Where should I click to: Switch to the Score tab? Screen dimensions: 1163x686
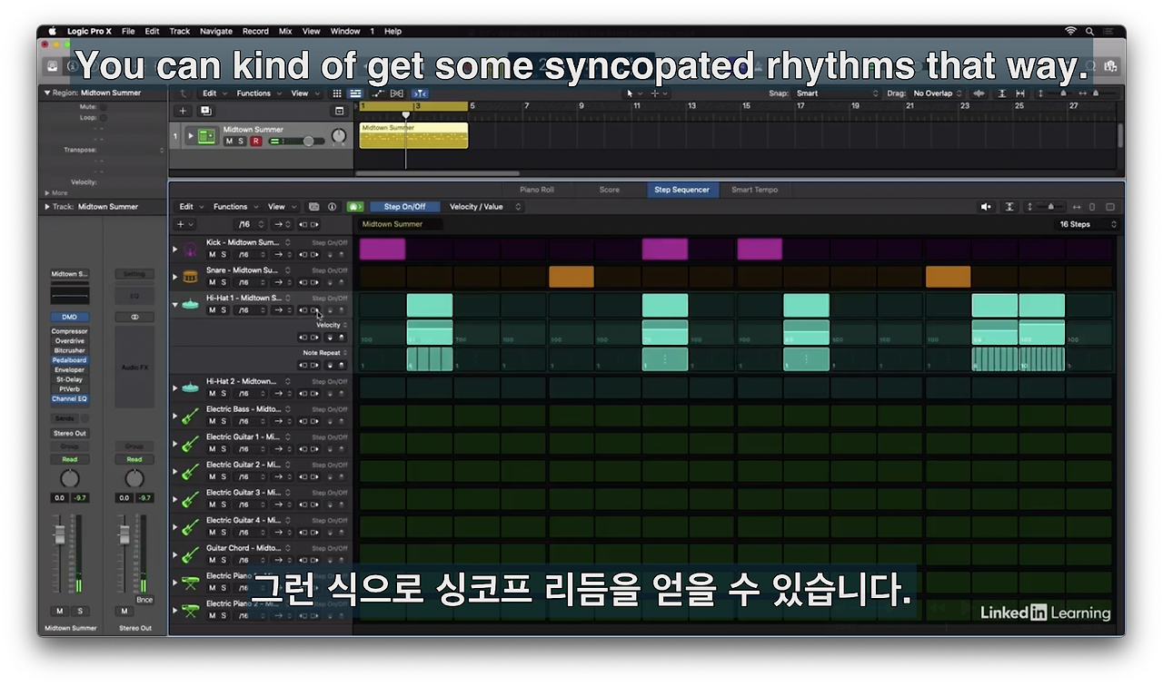tap(610, 190)
